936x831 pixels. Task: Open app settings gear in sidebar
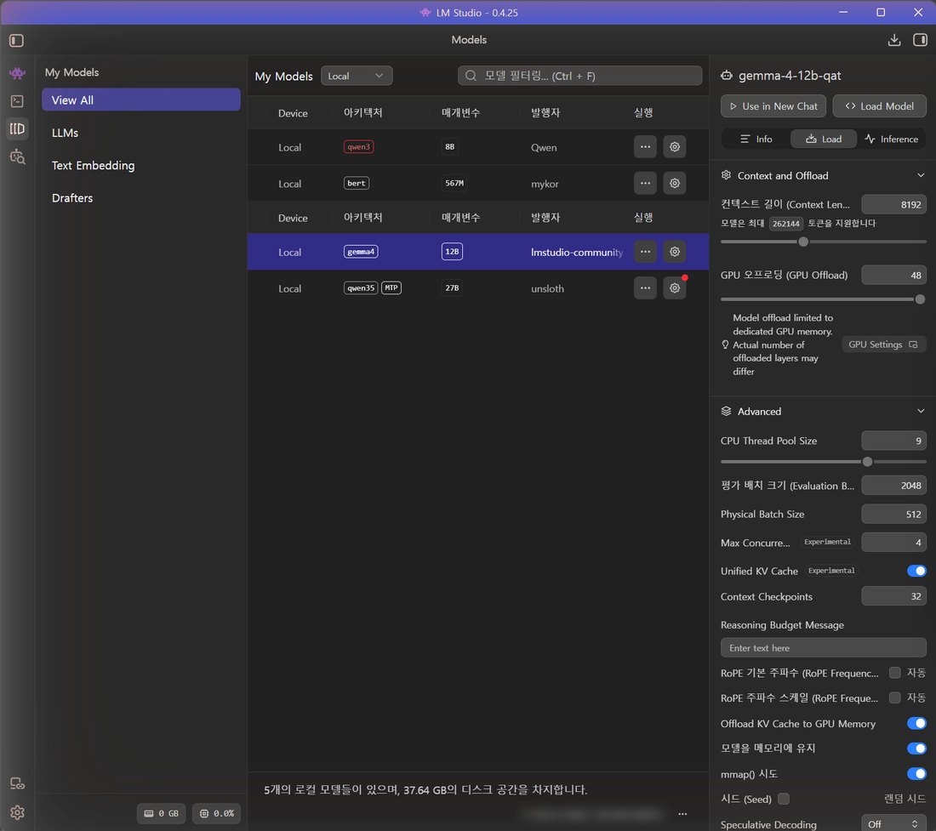tap(17, 812)
